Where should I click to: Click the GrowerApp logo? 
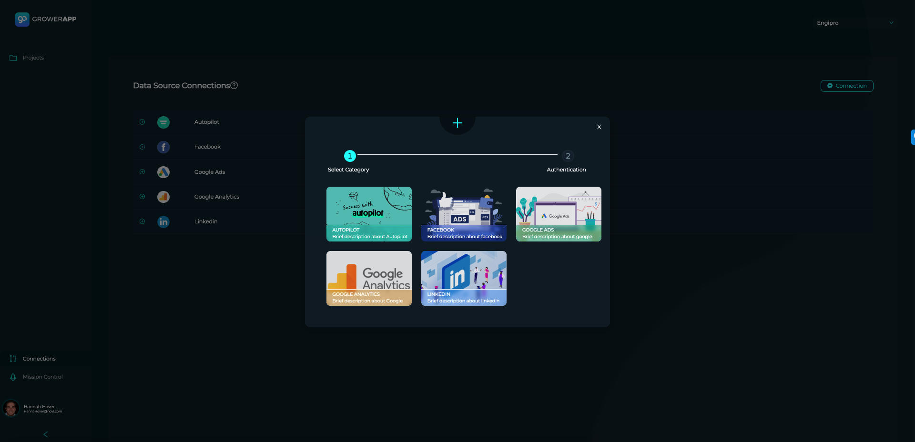point(45,19)
